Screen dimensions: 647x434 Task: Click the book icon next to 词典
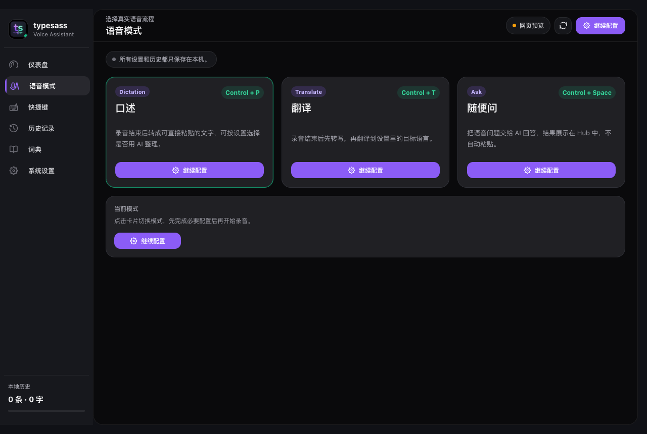pos(14,149)
